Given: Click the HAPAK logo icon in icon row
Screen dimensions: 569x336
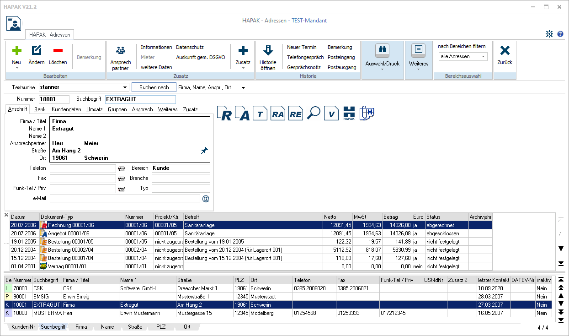Looking at the screenshot, I should click(x=349, y=113).
